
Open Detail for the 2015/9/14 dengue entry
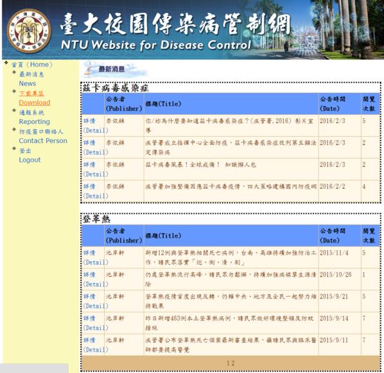click(x=95, y=323)
